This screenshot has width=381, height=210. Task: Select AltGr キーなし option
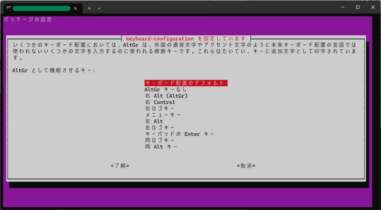pos(166,89)
